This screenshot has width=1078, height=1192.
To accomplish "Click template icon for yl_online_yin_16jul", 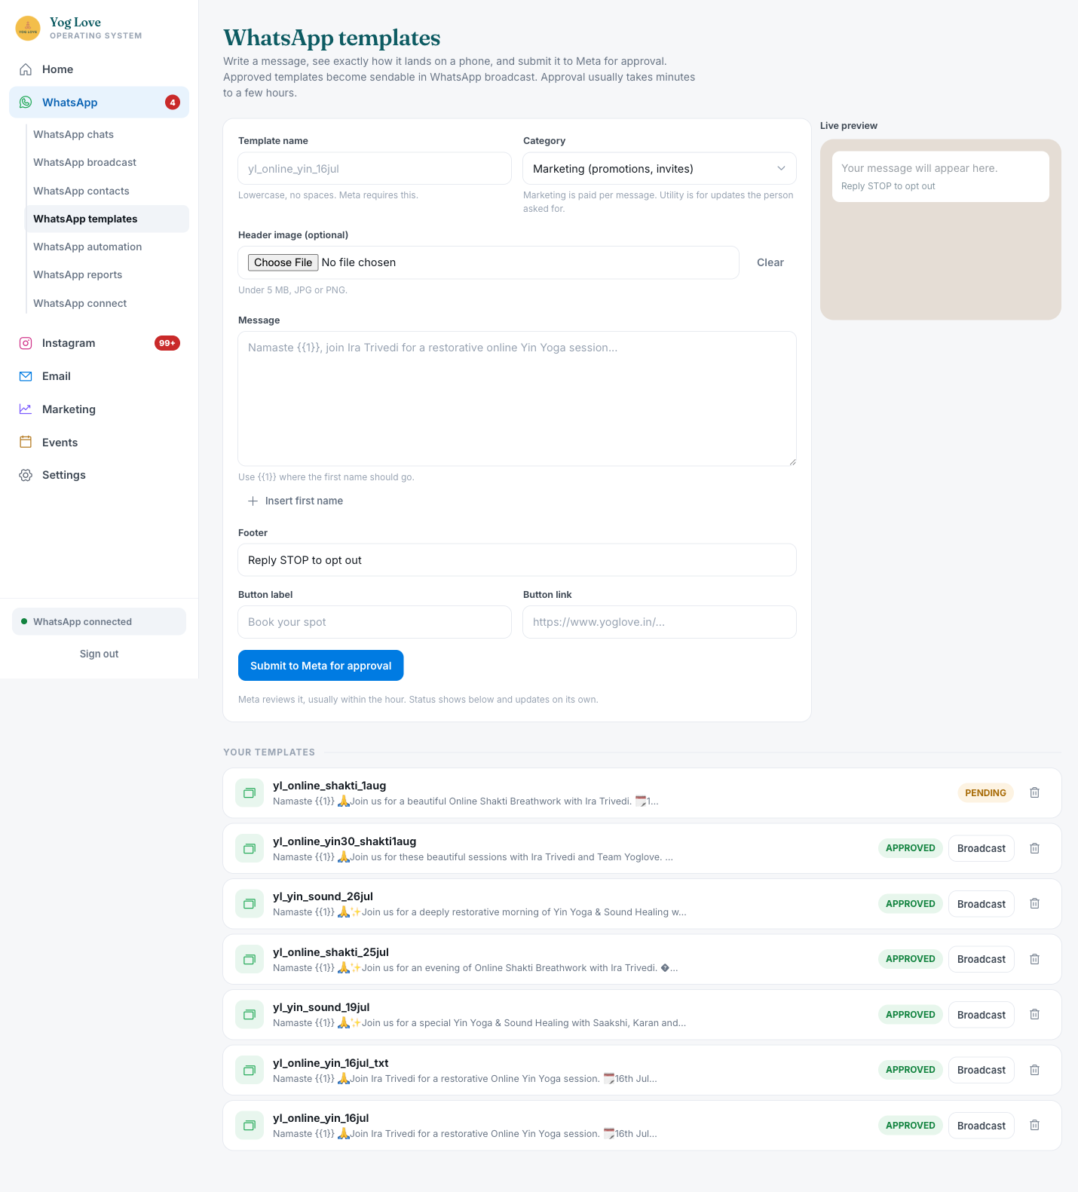I will click(250, 1126).
